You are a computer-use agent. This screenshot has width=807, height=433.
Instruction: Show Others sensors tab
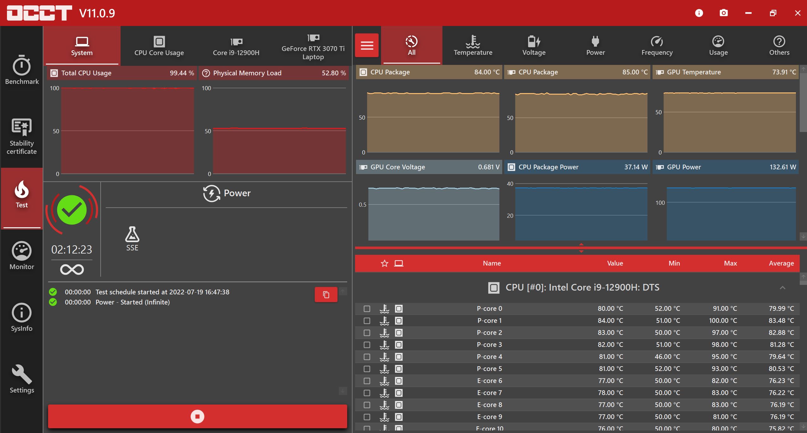pyautogui.click(x=779, y=45)
